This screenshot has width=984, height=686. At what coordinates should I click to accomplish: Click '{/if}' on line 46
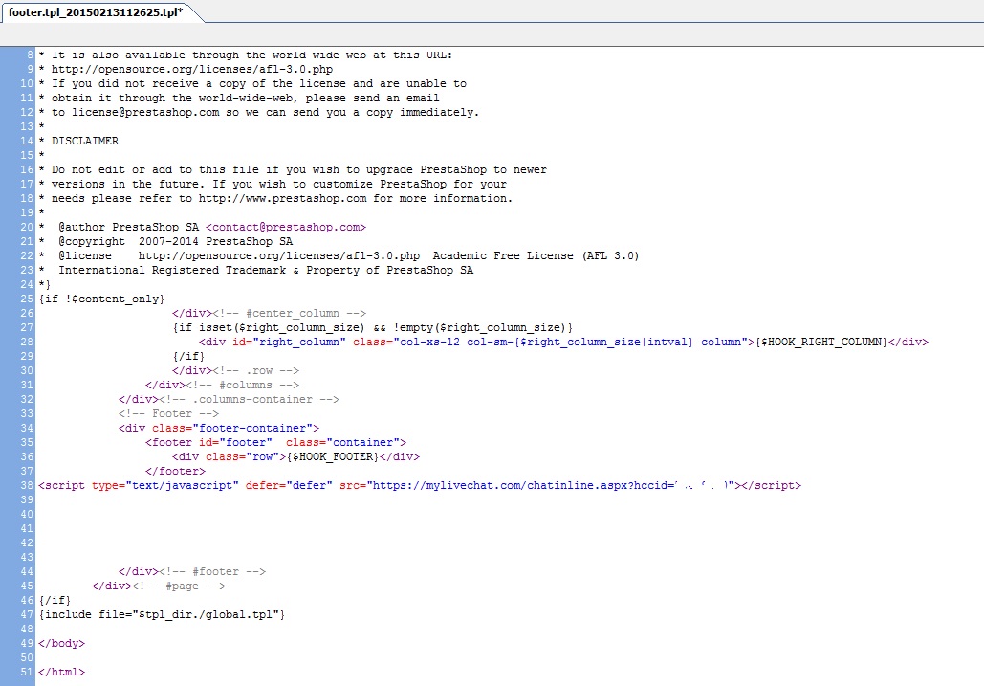[x=55, y=600]
